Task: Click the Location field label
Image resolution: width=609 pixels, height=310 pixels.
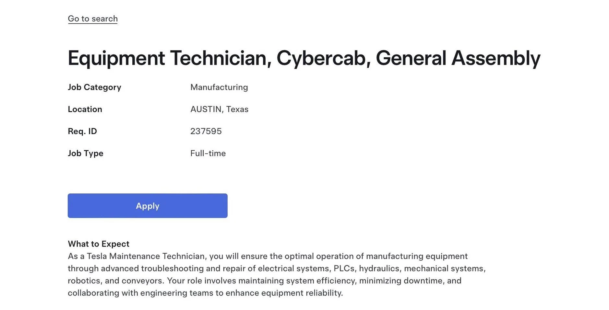Action: [x=85, y=109]
